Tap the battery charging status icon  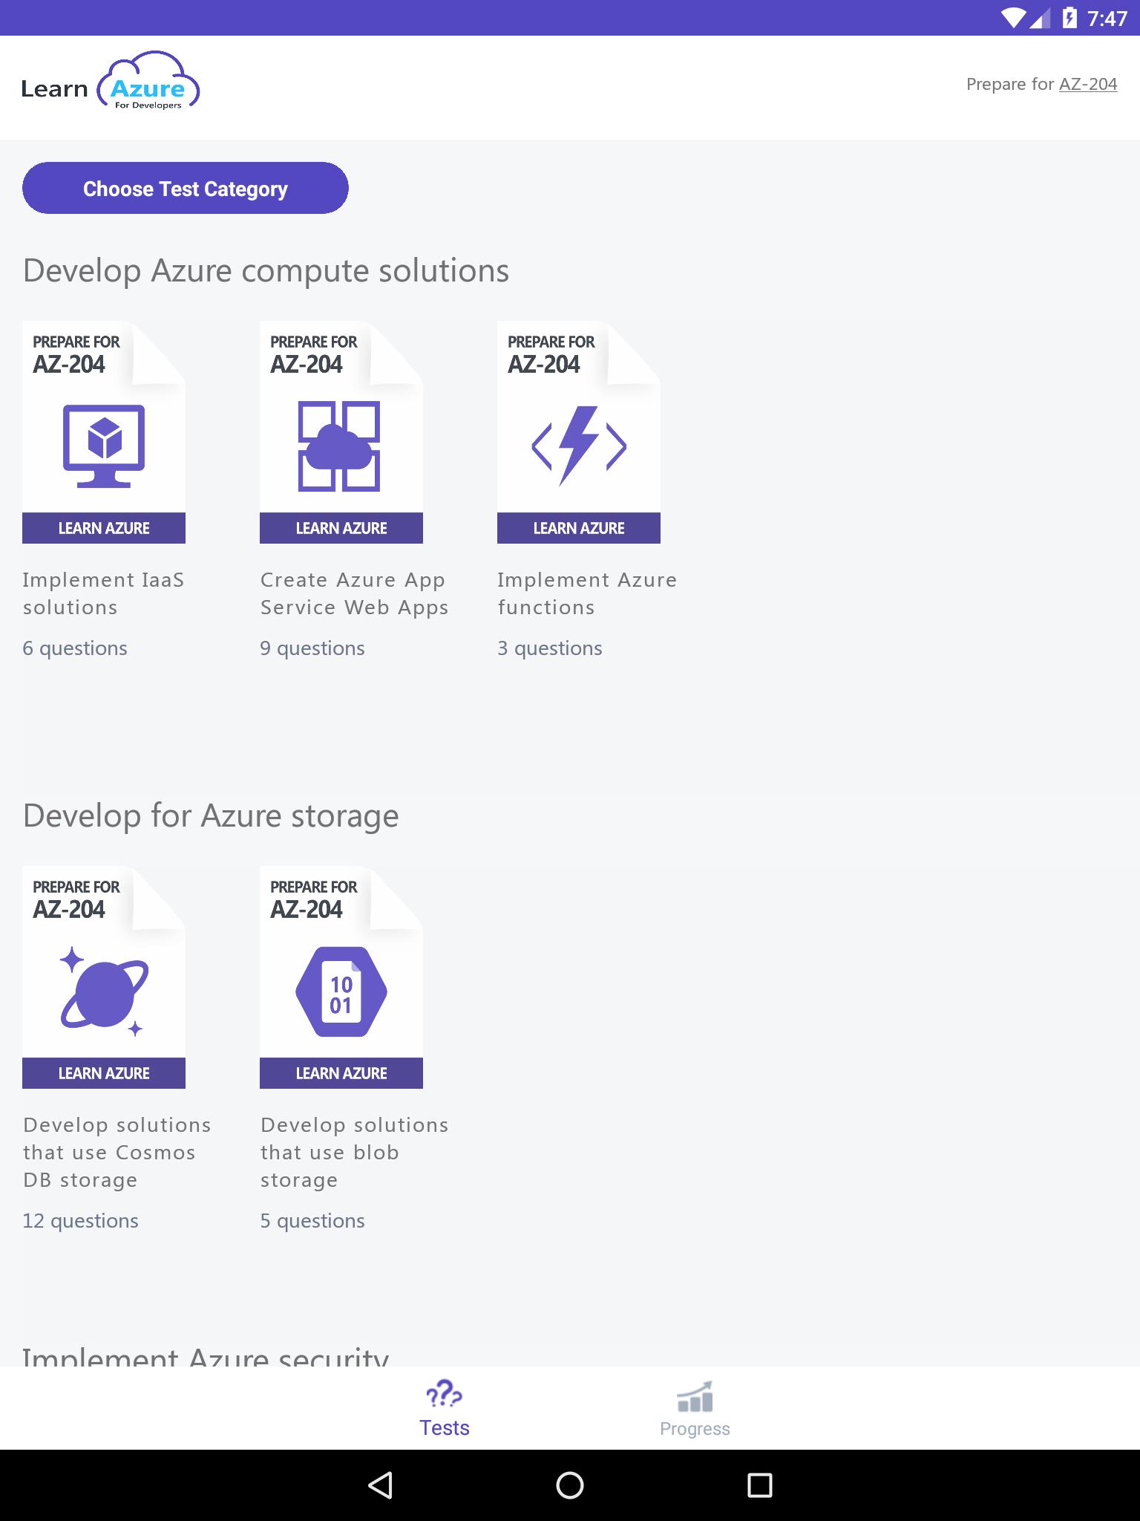1069,18
